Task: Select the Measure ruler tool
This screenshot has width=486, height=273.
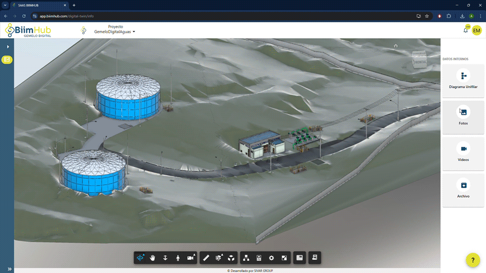Action: pos(206,258)
